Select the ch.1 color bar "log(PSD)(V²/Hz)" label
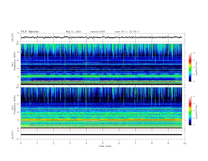This screenshot has height=161, width=208. tap(197, 69)
